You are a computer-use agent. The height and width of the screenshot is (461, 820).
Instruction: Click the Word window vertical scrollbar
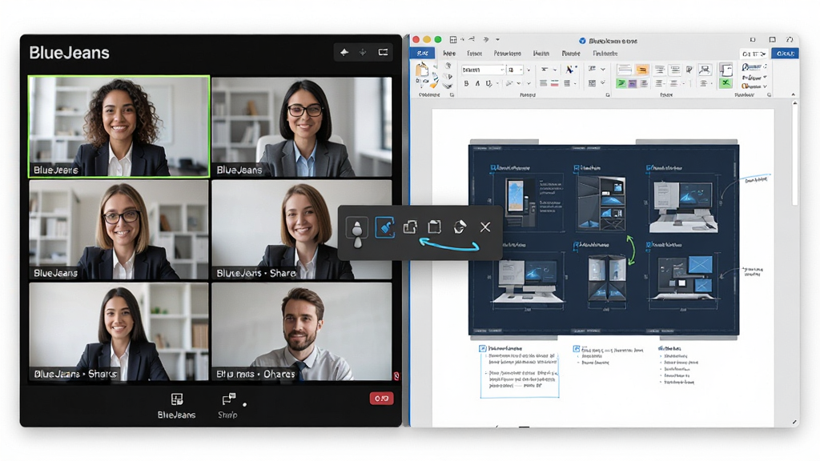tap(795, 154)
